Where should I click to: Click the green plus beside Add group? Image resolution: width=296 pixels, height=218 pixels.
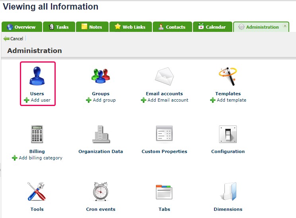(x=89, y=100)
